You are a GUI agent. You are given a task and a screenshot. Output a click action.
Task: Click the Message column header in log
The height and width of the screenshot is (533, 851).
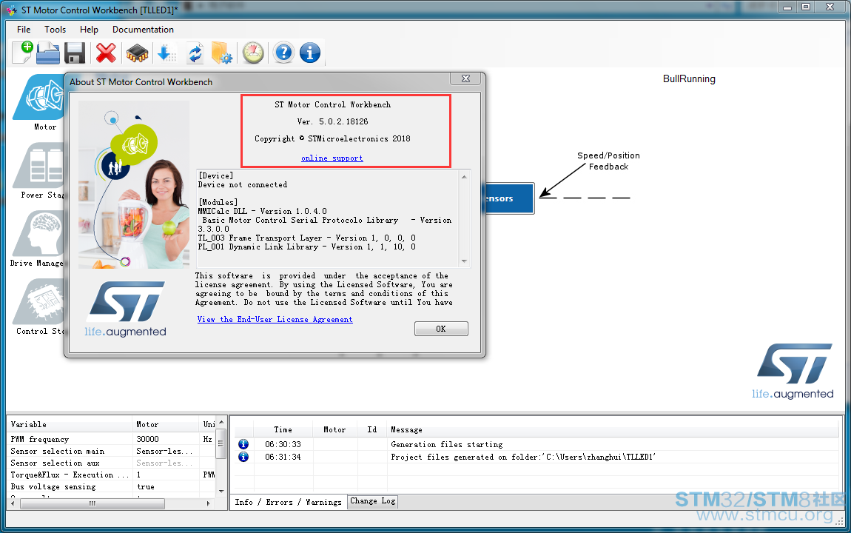[613, 429]
